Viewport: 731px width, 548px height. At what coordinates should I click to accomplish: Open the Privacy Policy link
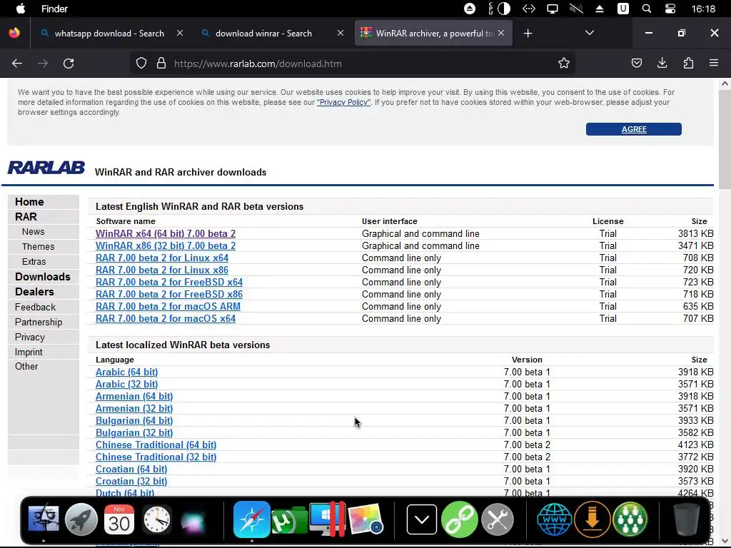click(343, 102)
